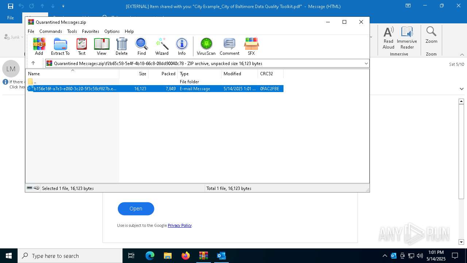Click the blue Open button in email

click(136, 209)
